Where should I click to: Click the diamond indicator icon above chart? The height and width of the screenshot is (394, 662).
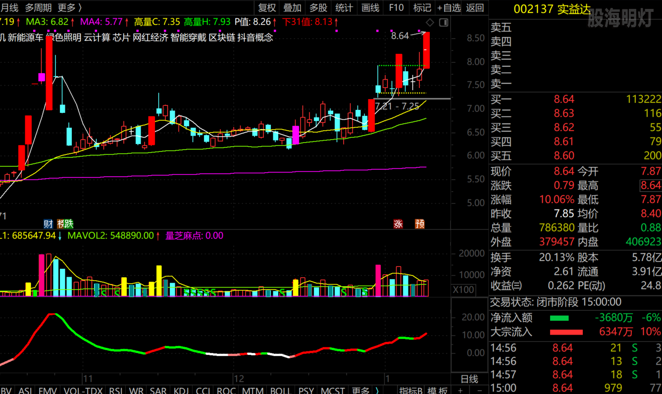(x=430, y=22)
